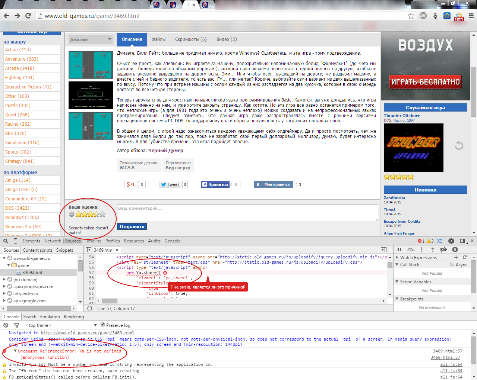
Task: Go forward in browser history
Action: [x=17, y=16]
